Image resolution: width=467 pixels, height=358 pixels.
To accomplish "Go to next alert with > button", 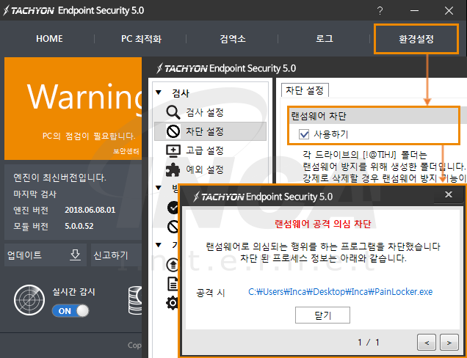I will [x=449, y=343].
